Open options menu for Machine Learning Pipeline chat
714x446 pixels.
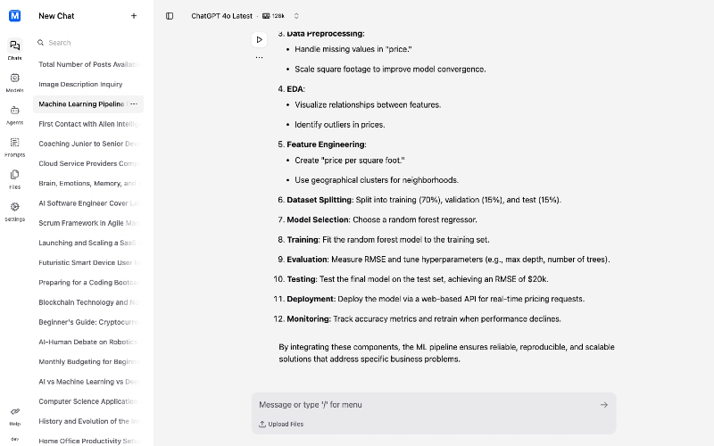tap(134, 104)
